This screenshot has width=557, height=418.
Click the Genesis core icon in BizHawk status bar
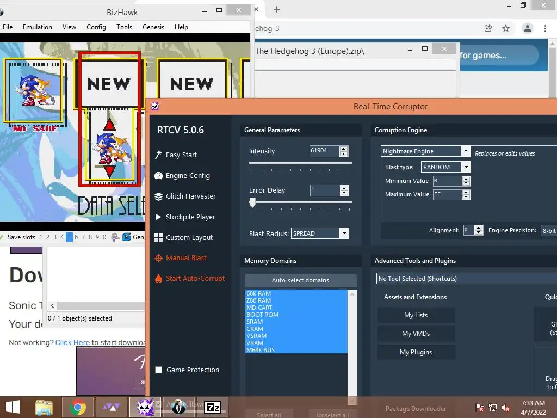click(x=126, y=237)
